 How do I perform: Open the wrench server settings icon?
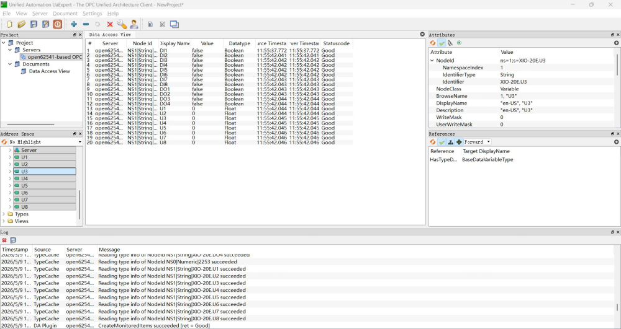122,24
